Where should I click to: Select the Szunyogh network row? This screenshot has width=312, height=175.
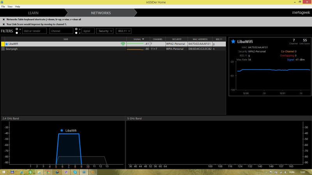pyautogui.click(x=113, y=49)
